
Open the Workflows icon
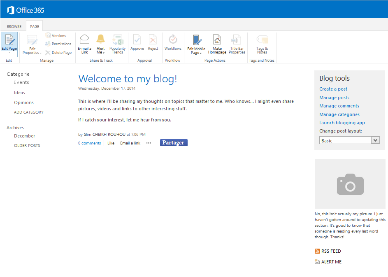pos(173,39)
